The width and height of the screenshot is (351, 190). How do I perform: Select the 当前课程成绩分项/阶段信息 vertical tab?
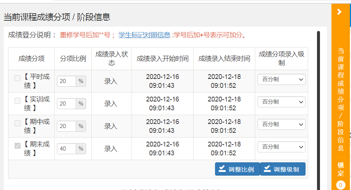(340, 100)
